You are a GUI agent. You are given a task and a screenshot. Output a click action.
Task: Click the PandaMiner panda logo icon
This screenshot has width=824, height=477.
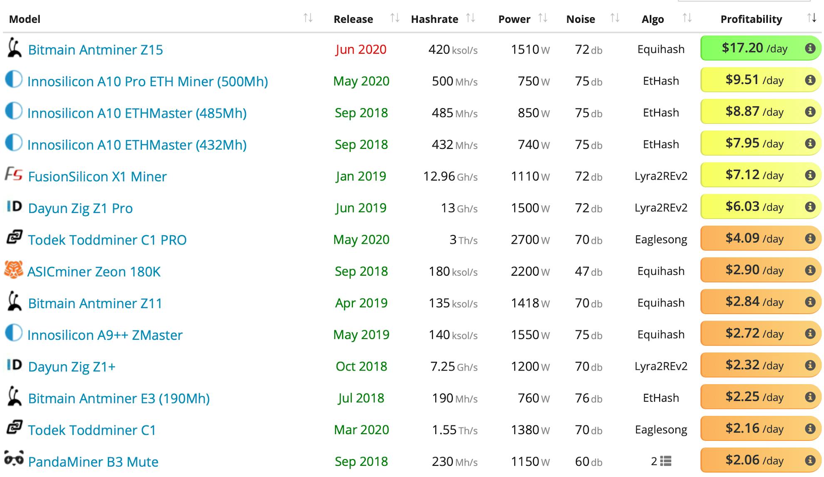[14, 459]
